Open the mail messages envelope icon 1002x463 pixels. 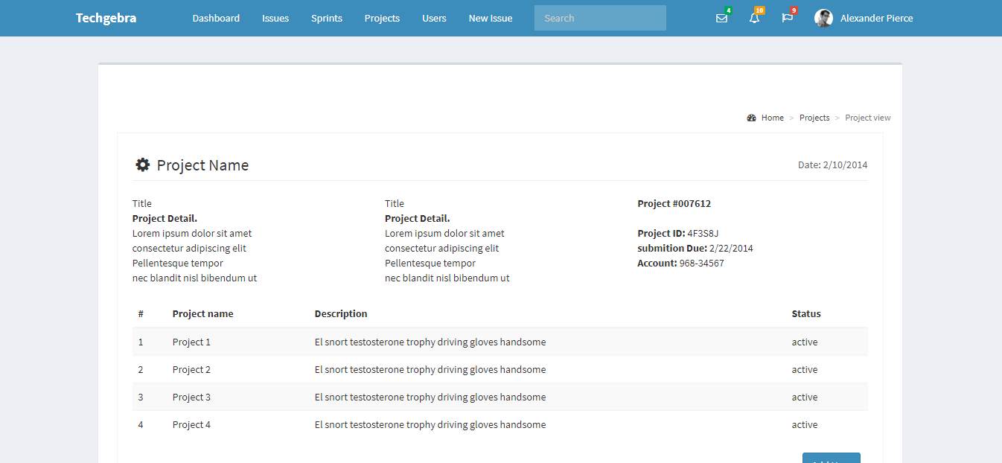pyautogui.click(x=721, y=19)
